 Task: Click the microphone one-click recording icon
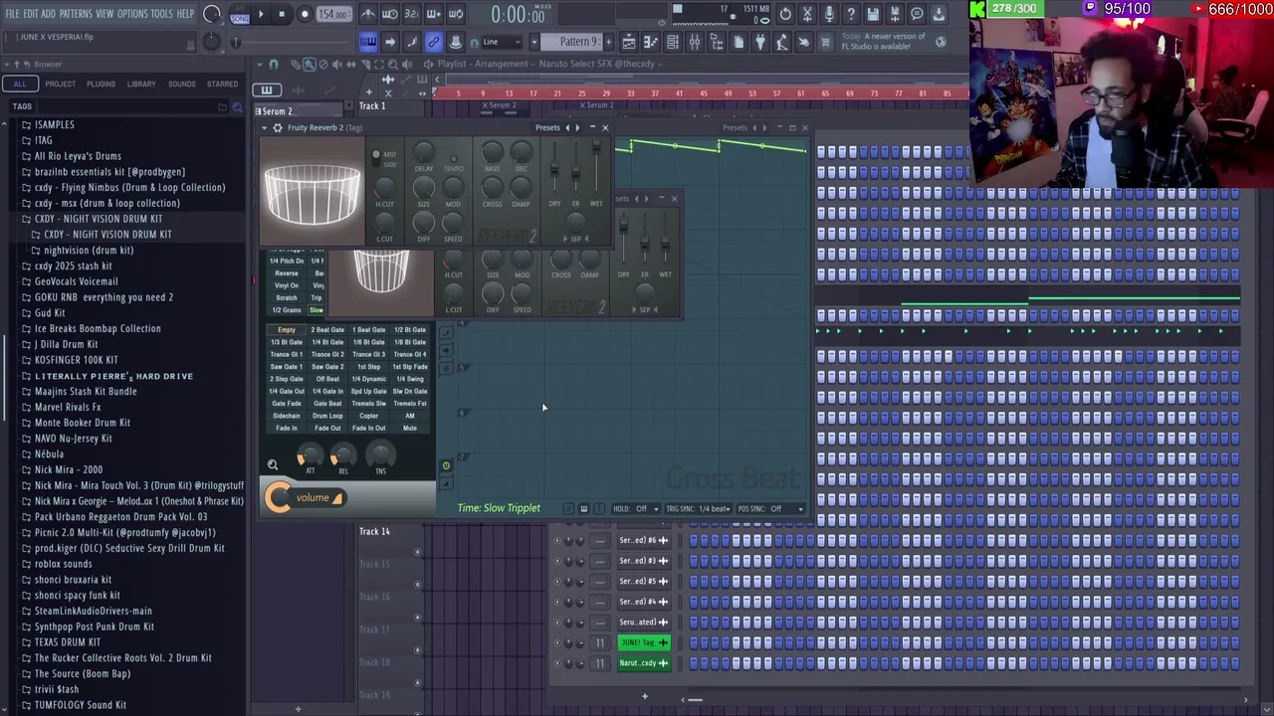(x=829, y=14)
